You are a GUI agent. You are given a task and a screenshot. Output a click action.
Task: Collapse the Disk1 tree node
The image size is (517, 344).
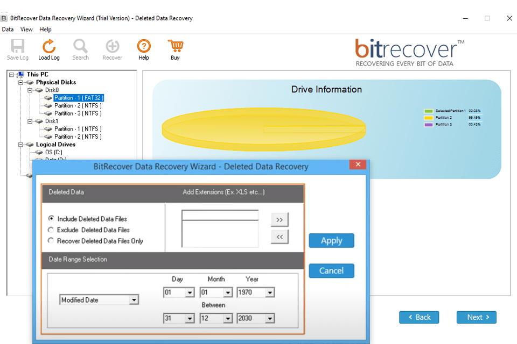pyautogui.click(x=30, y=121)
